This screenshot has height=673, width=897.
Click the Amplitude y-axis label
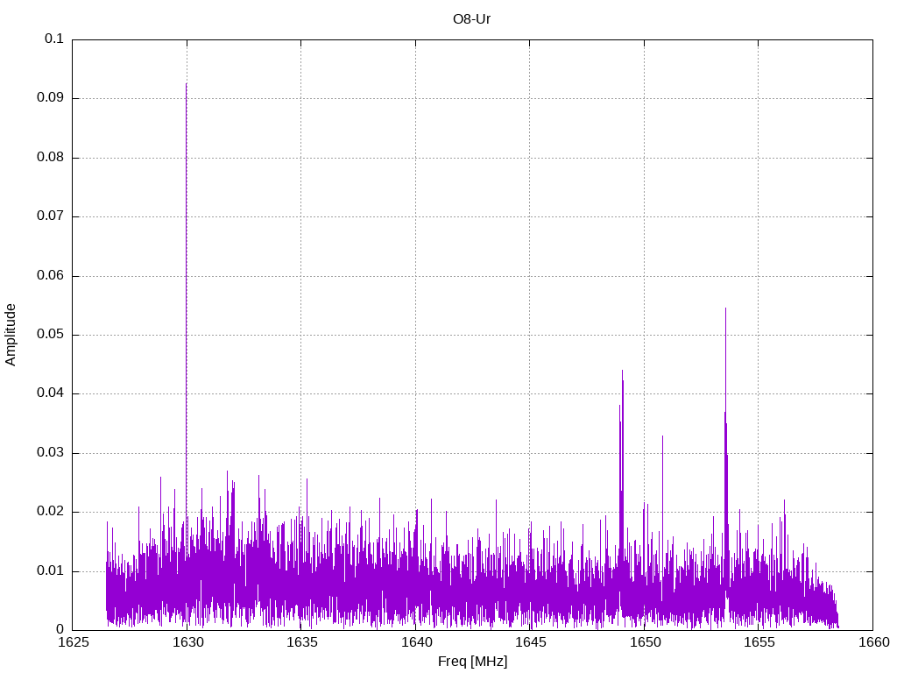pyautogui.click(x=11, y=335)
